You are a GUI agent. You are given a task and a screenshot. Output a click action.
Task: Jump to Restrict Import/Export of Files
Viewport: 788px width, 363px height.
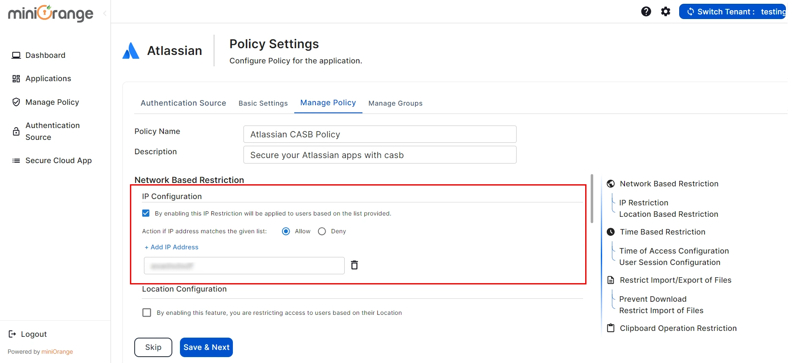point(676,280)
